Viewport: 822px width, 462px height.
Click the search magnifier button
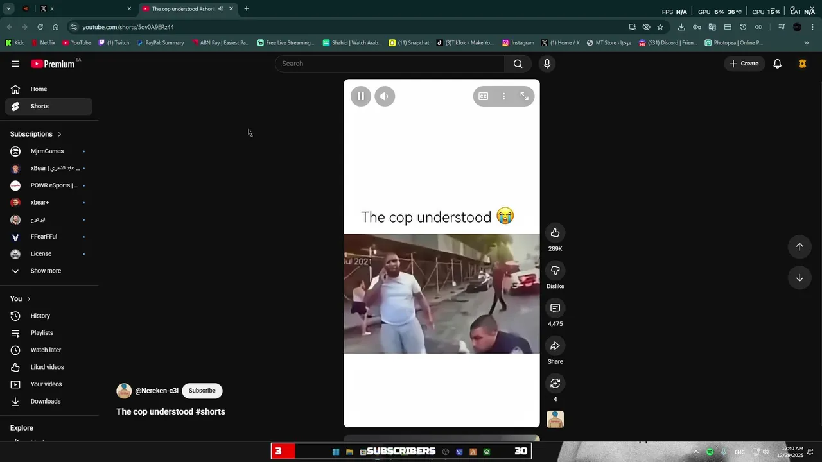pos(518,64)
